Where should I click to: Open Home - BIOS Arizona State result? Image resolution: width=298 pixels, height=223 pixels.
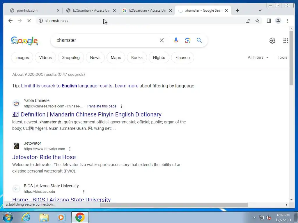(61, 199)
